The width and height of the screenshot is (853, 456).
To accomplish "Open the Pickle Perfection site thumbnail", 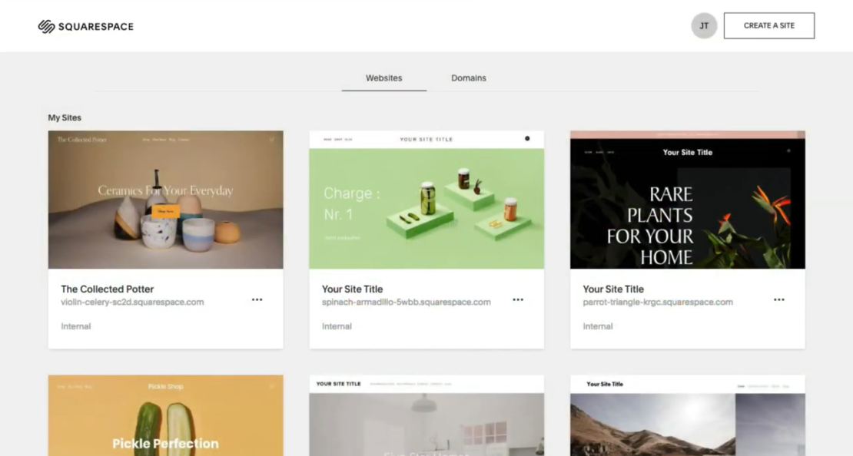I will tap(165, 416).
